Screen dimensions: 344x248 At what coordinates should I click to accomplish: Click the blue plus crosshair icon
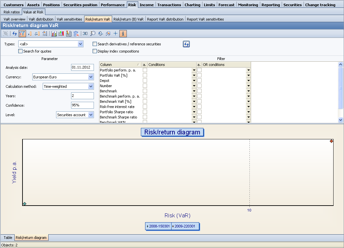click(x=115, y=33)
